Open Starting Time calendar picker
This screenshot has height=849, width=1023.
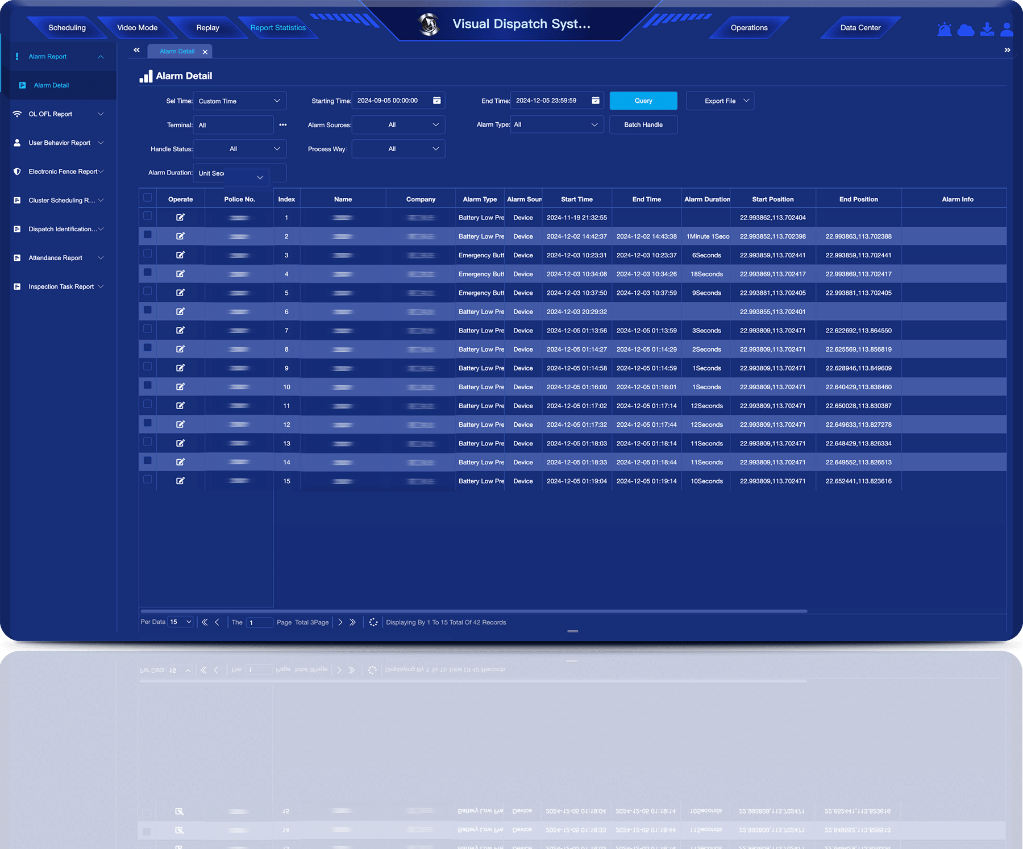click(436, 101)
